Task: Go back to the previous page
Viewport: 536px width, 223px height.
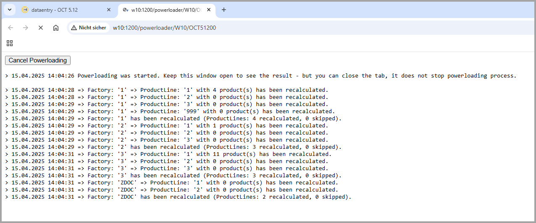Action: tap(11, 28)
